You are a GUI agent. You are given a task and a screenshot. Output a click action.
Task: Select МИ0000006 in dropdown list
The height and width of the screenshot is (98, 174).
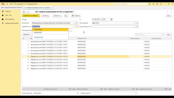(x=50, y=30)
